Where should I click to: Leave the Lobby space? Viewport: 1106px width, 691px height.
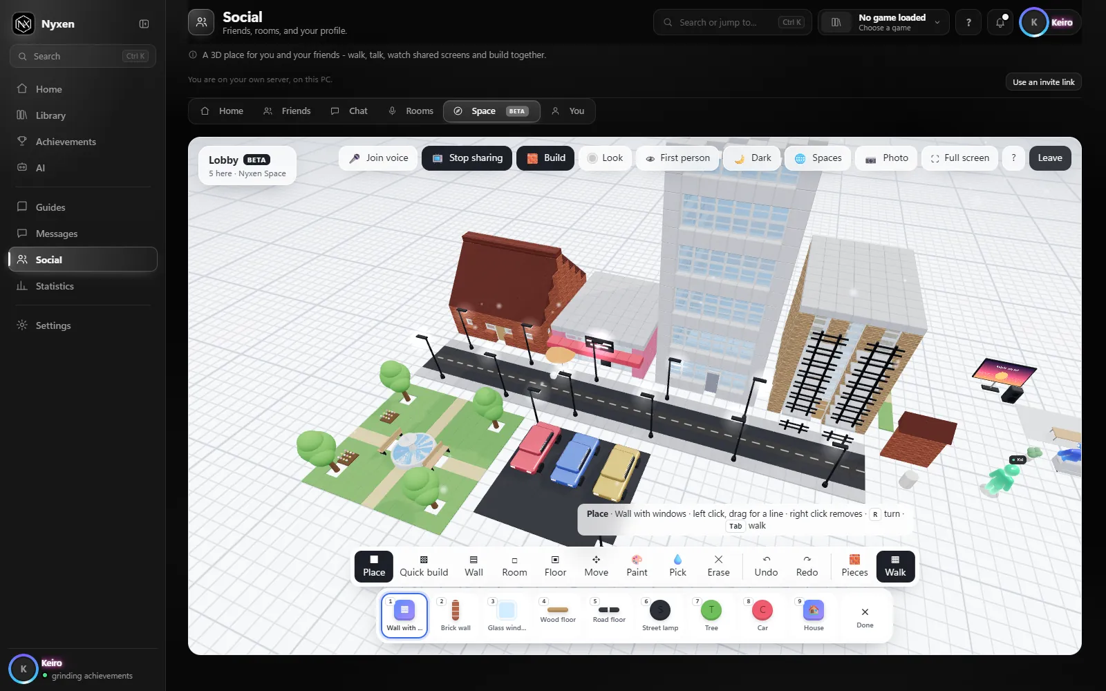[1050, 158]
